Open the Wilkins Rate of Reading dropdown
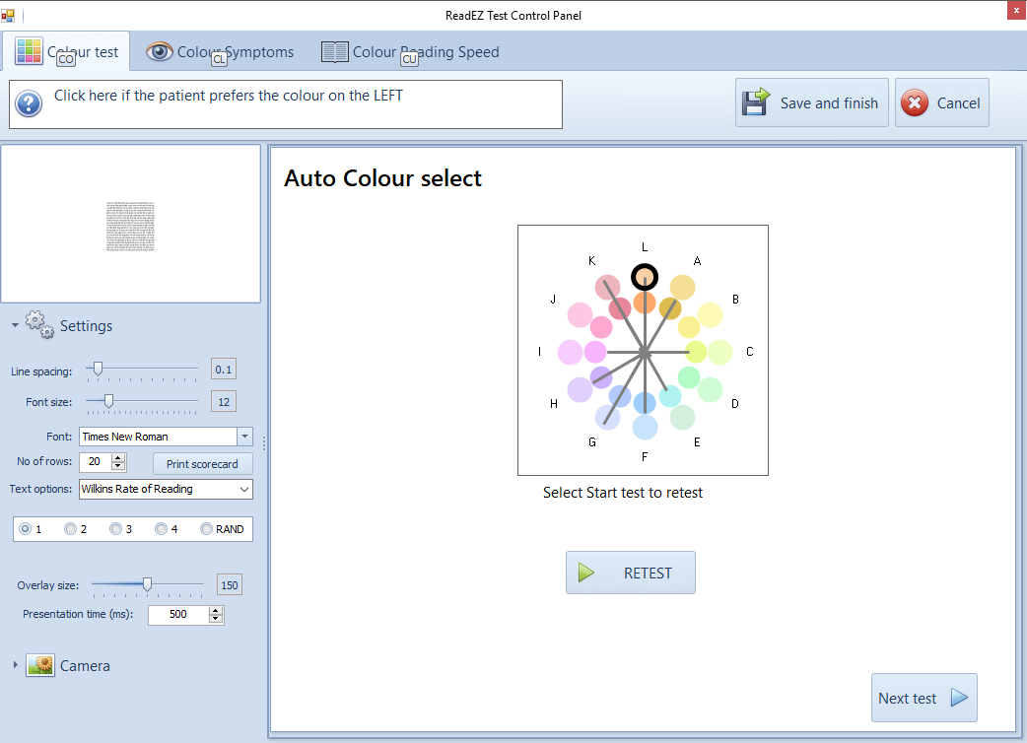This screenshot has height=743, width=1027. pos(244,489)
